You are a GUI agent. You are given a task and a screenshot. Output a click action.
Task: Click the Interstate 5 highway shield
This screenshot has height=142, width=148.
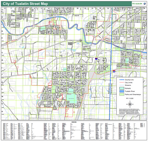click(96, 59)
